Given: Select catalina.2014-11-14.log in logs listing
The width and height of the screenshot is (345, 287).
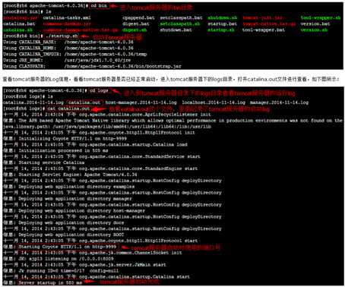Looking at the screenshot, I should (33, 102).
